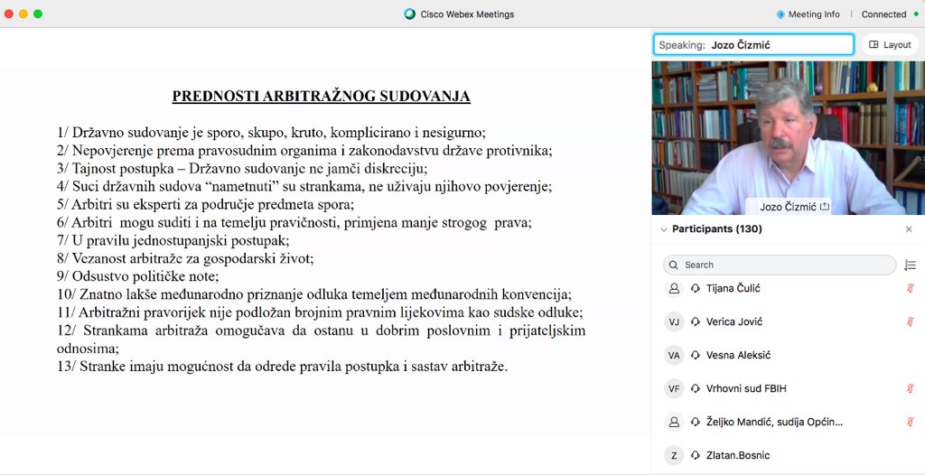
Task: Click the green Connected status indicator
Action: 915,14
